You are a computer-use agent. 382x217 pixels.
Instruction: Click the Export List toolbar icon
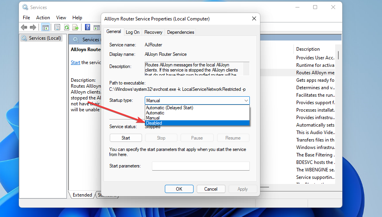pyautogui.click(x=76, y=27)
